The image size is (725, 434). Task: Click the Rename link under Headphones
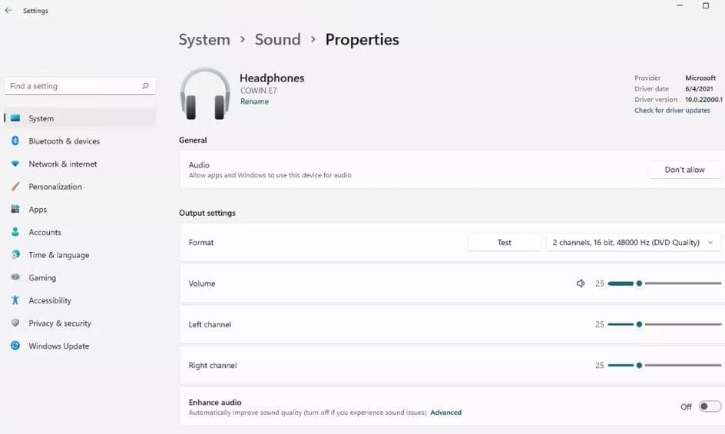pos(254,101)
